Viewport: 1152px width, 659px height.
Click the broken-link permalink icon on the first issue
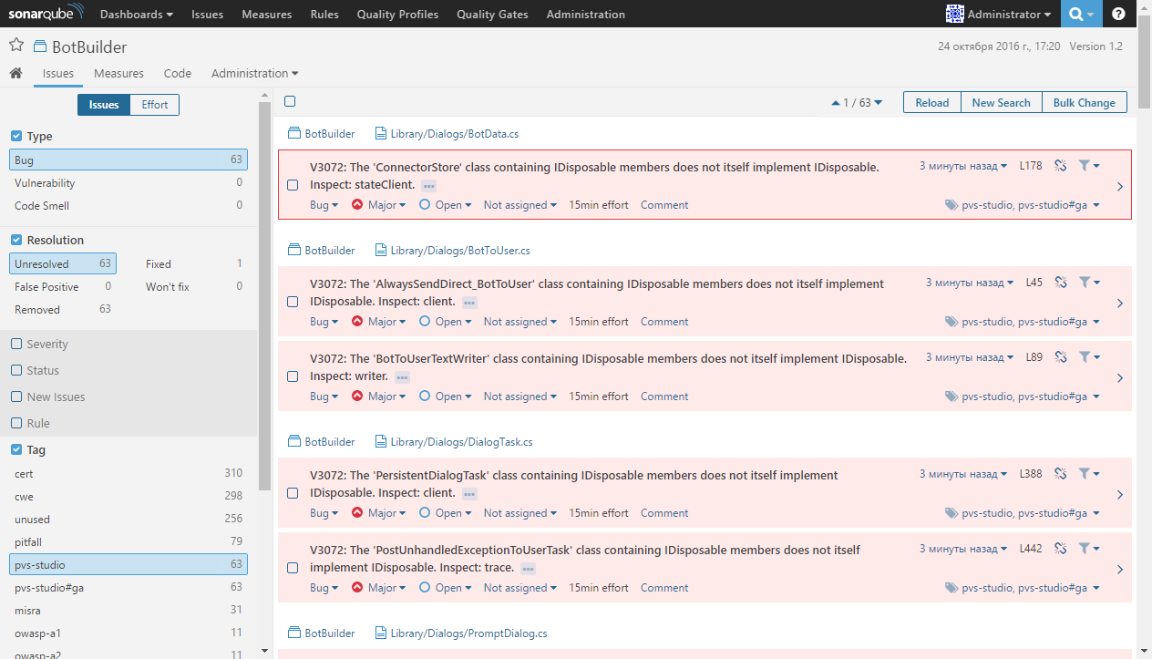[x=1060, y=165]
